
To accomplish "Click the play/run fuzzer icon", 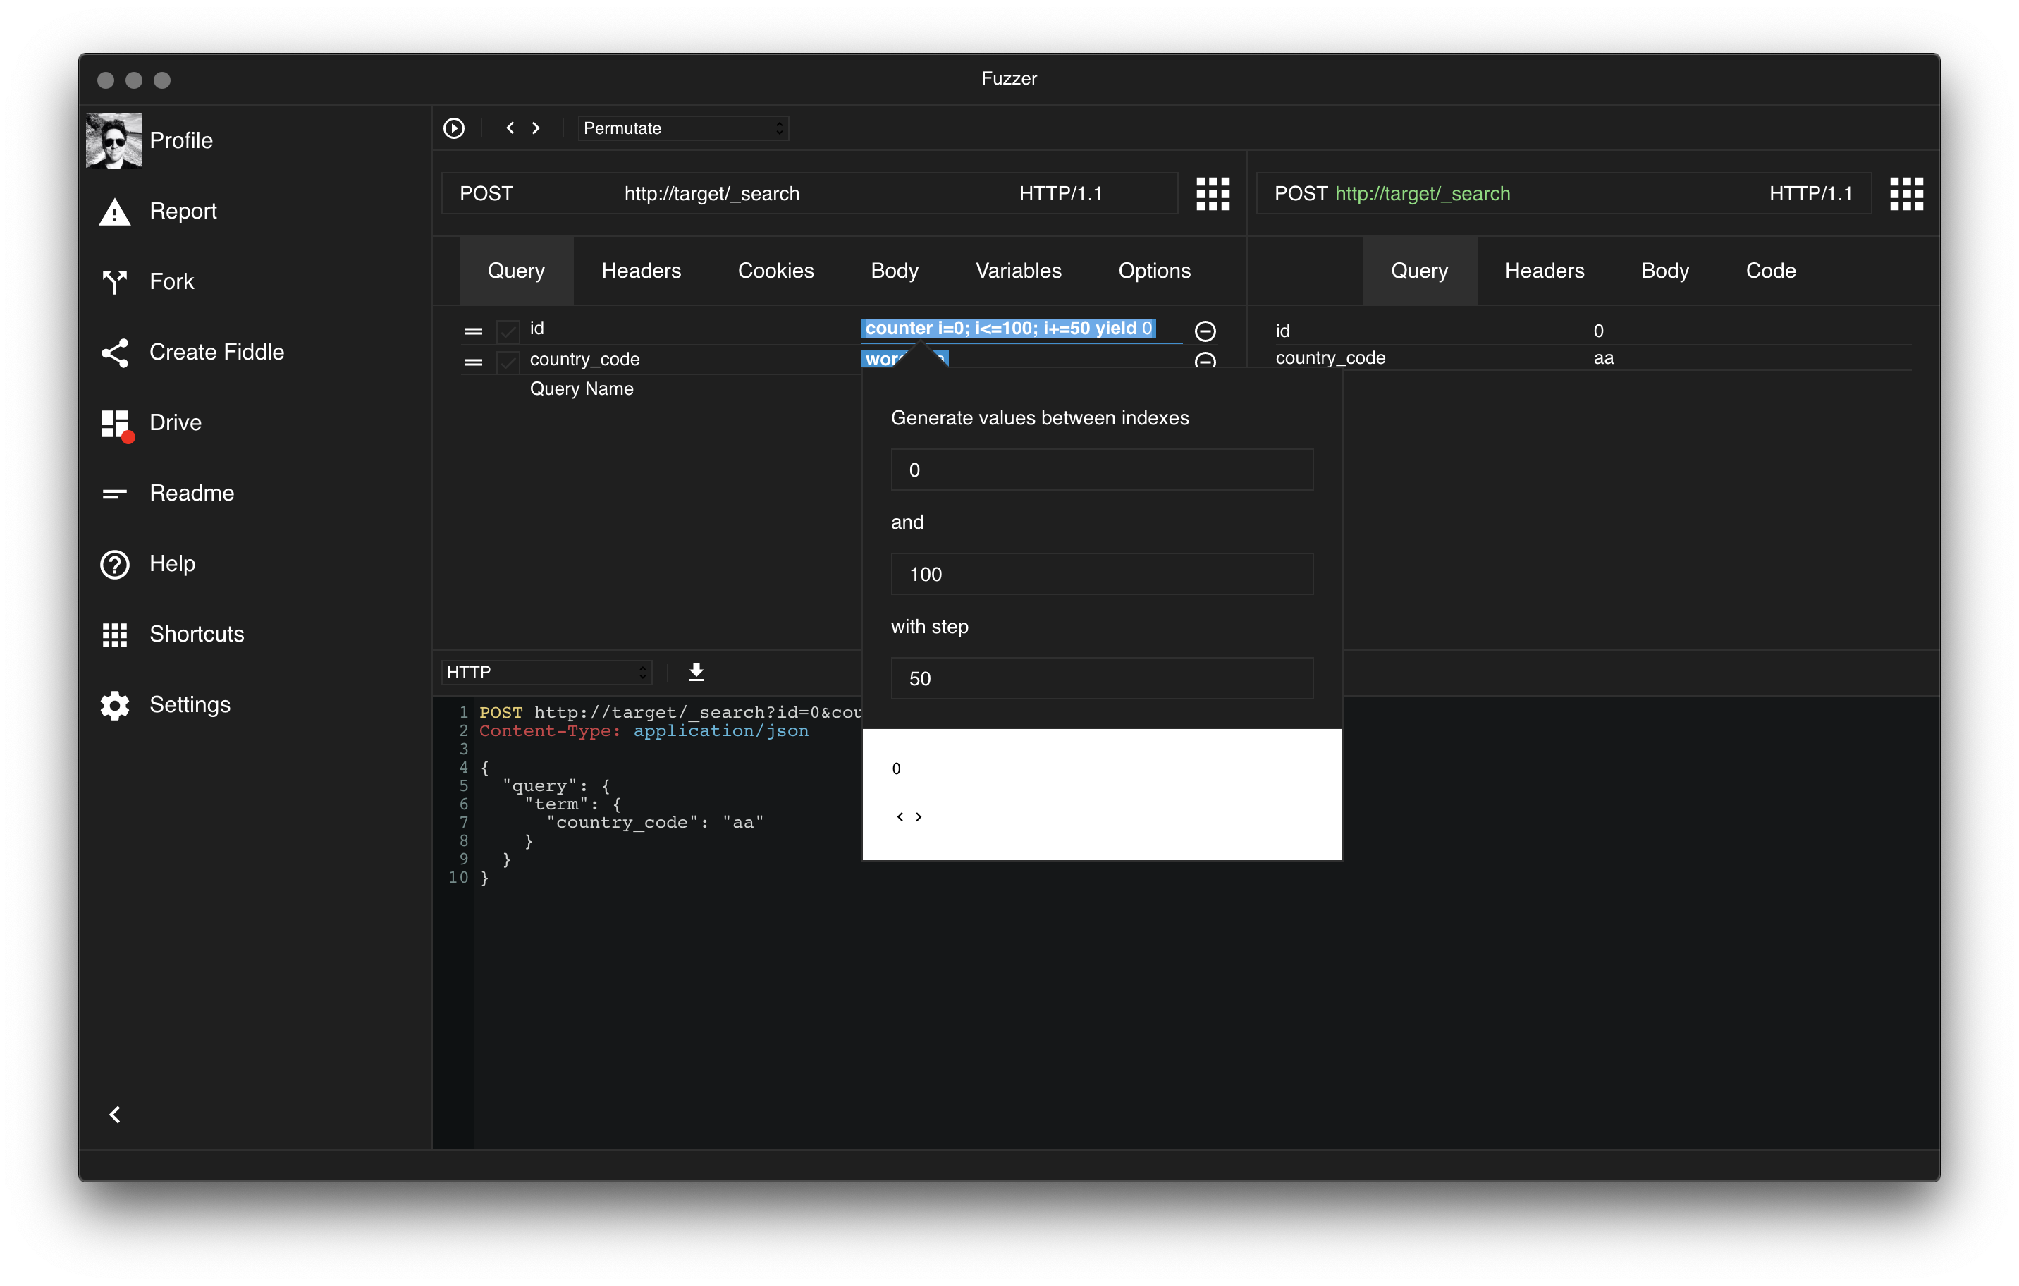I will pyautogui.click(x=453, y=128).
